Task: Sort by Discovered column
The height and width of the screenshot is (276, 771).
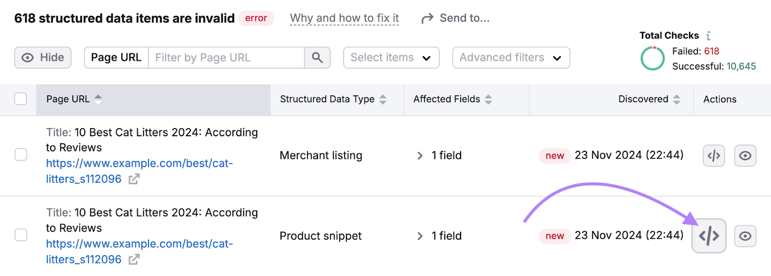Action: point(677,99)
